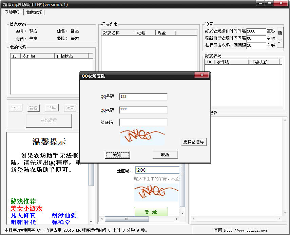Click the 商店 button

[x=16, y=108]
